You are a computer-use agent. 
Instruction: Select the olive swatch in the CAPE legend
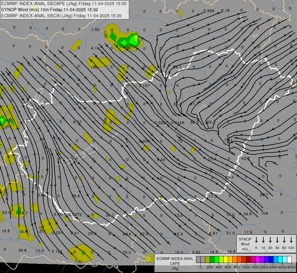208,260
